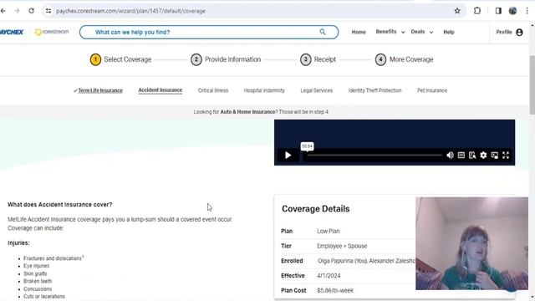Image resolution: width=535 pixels, height=301 pixels.
Task: Expand the Deals dropdown menu
Action: [422, 32]
